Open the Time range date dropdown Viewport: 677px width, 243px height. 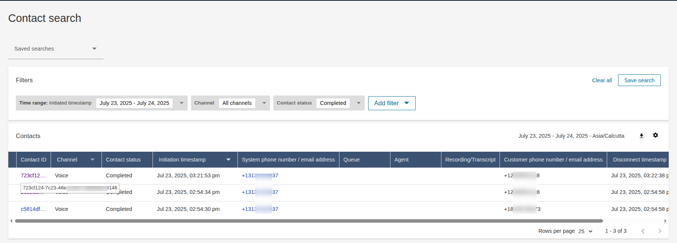click(x=181, y=103)
